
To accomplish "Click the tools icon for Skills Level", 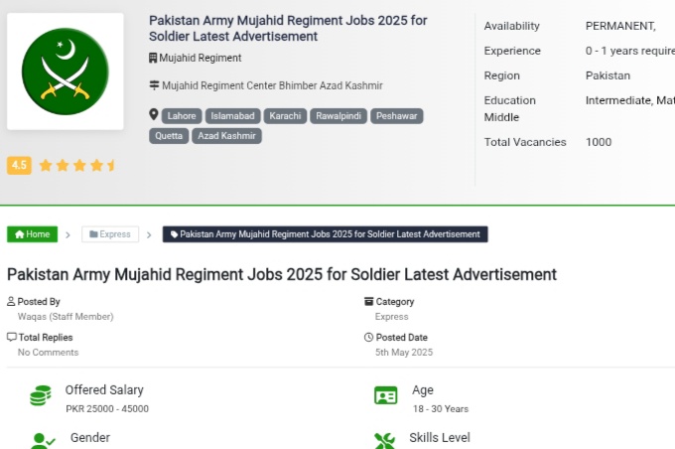I will (x=384, y=441).
